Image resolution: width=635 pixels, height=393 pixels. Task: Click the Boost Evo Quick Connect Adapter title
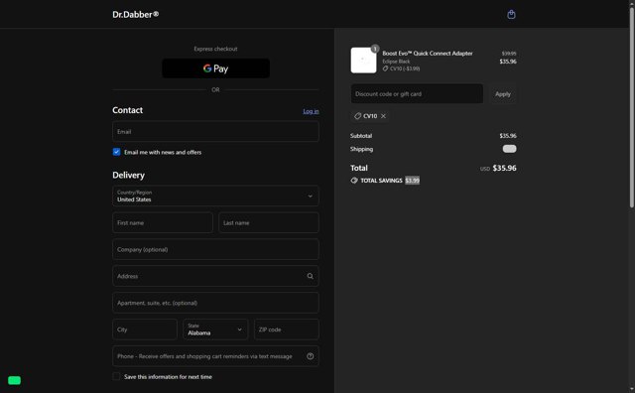pos(428,54)
